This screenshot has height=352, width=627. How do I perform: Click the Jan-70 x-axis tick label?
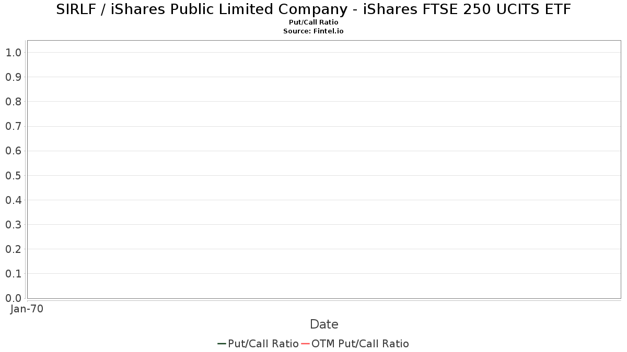click(27, 309)
